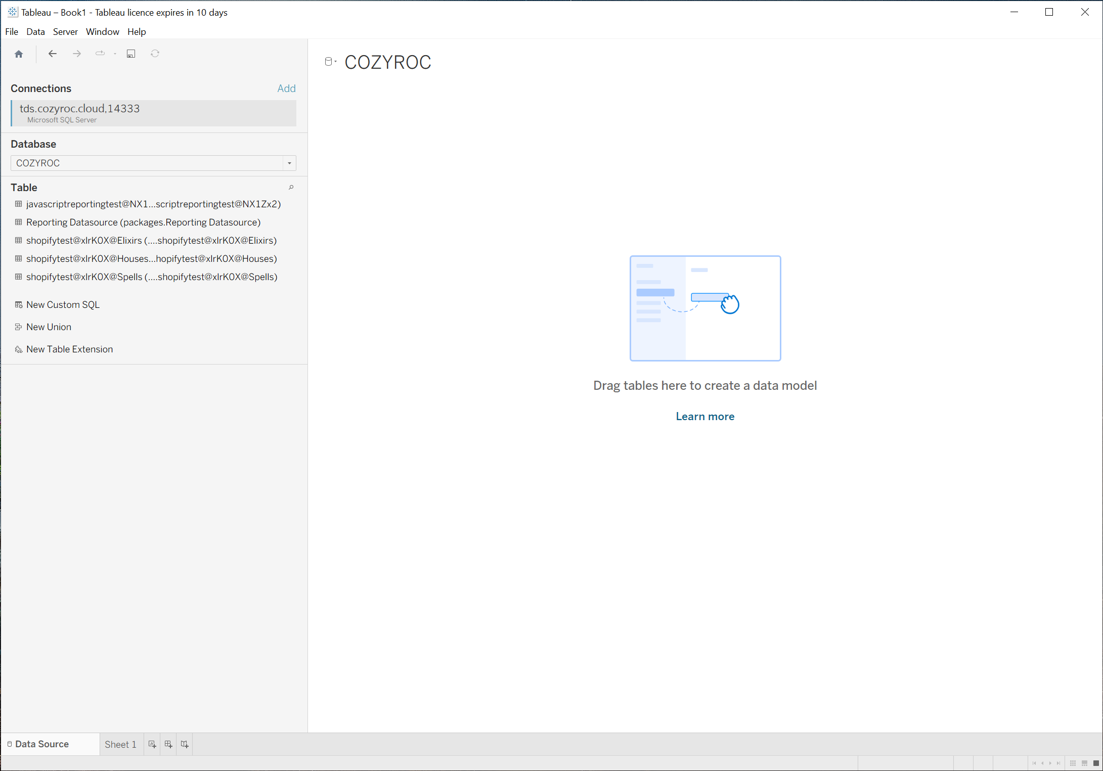Click Add next to Connections
The image size is (1103, 771).
pos(286,88)
